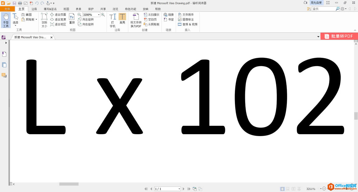Switch to the Comment (注释) ribbon tab
This screenshot has height=192, width=358.
tap(34, 9)
